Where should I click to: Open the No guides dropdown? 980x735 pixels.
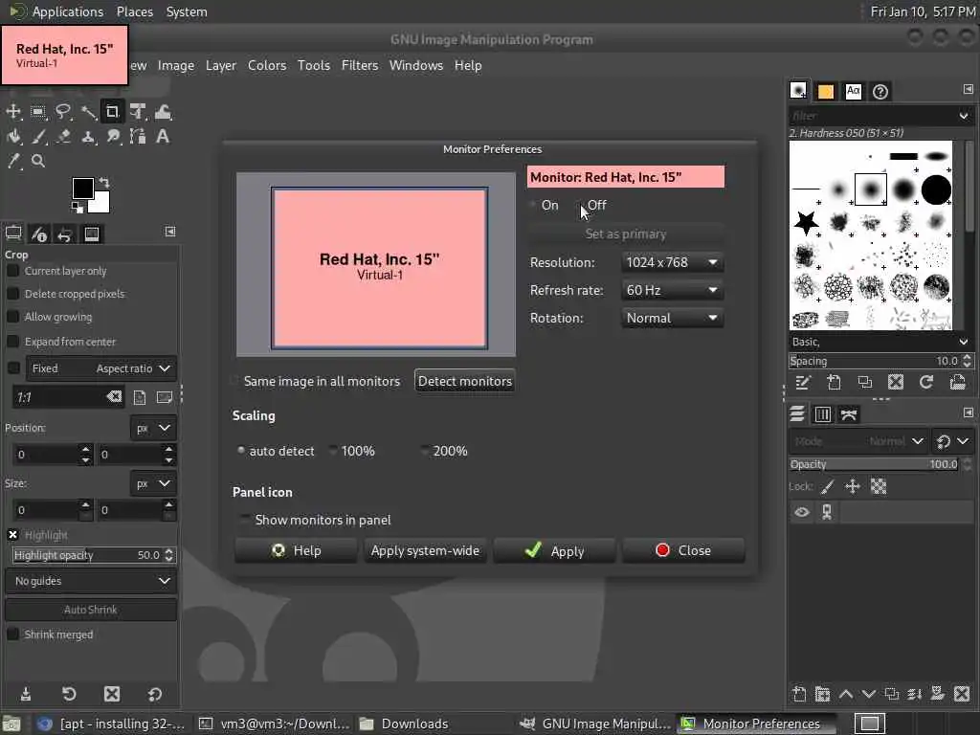pos(91,581)
